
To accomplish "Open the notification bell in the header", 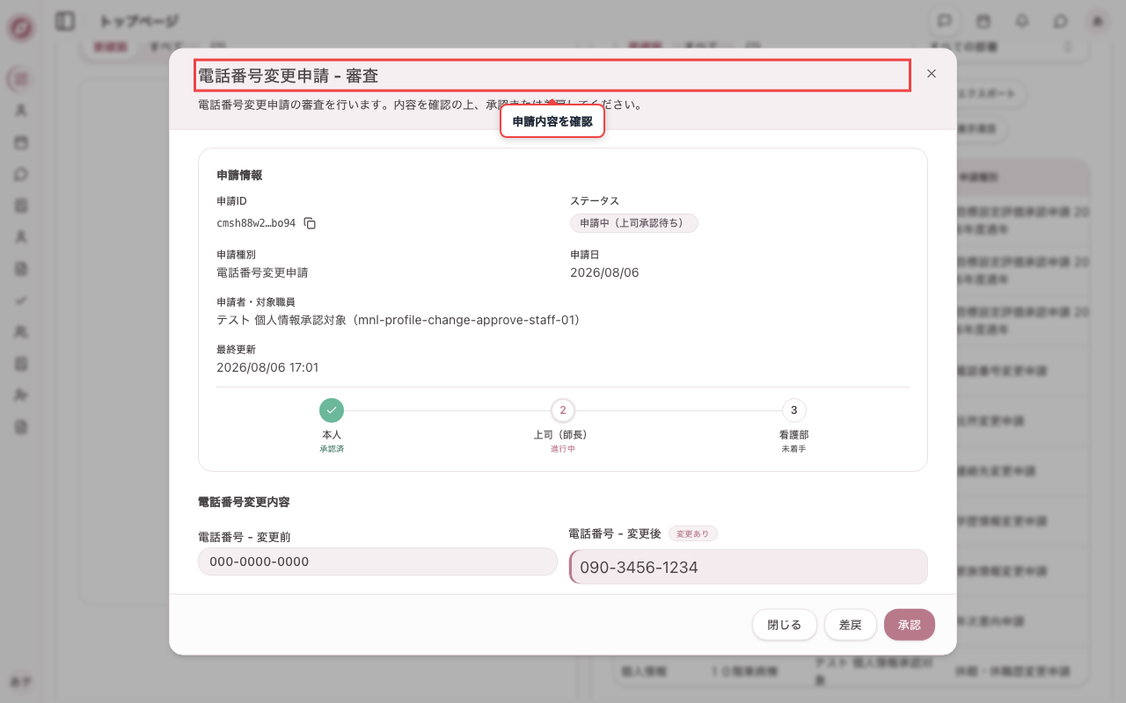I will pos(1022,21).
